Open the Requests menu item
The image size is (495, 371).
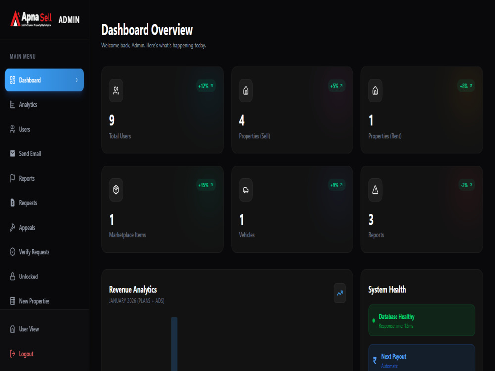[x=45, y=203]
